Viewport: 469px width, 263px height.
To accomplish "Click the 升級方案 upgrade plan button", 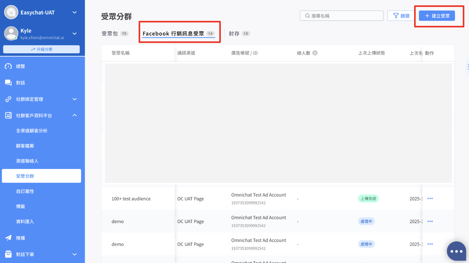I will 41,49.
